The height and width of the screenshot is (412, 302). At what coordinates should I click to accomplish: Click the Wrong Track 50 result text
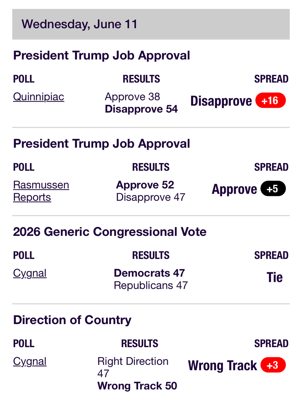137,386
